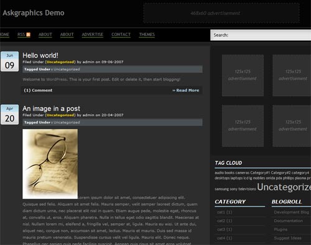The image size is (311, 245).
Task: Open the THEMES menu item
Action: click(x=147, y=35)
